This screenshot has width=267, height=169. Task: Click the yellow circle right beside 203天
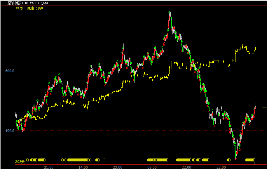27,160
